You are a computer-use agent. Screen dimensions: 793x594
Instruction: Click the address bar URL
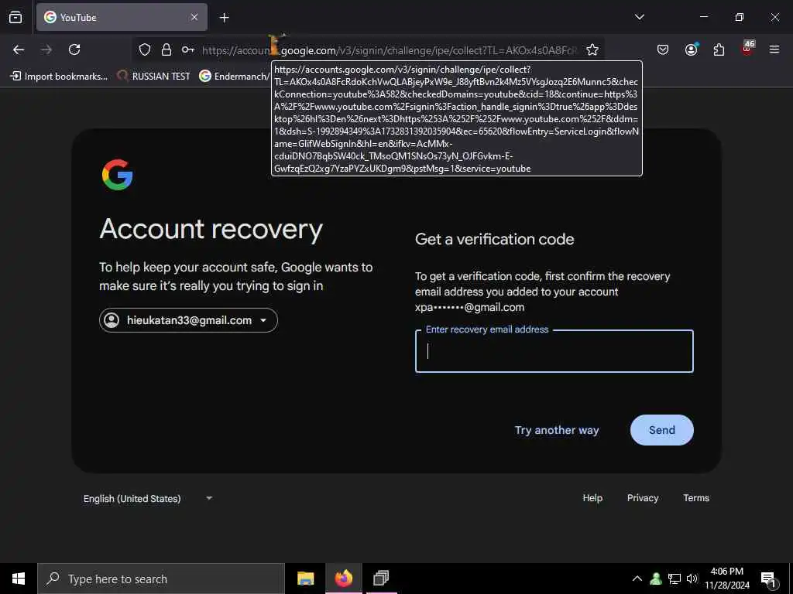[x=390, y=50]
